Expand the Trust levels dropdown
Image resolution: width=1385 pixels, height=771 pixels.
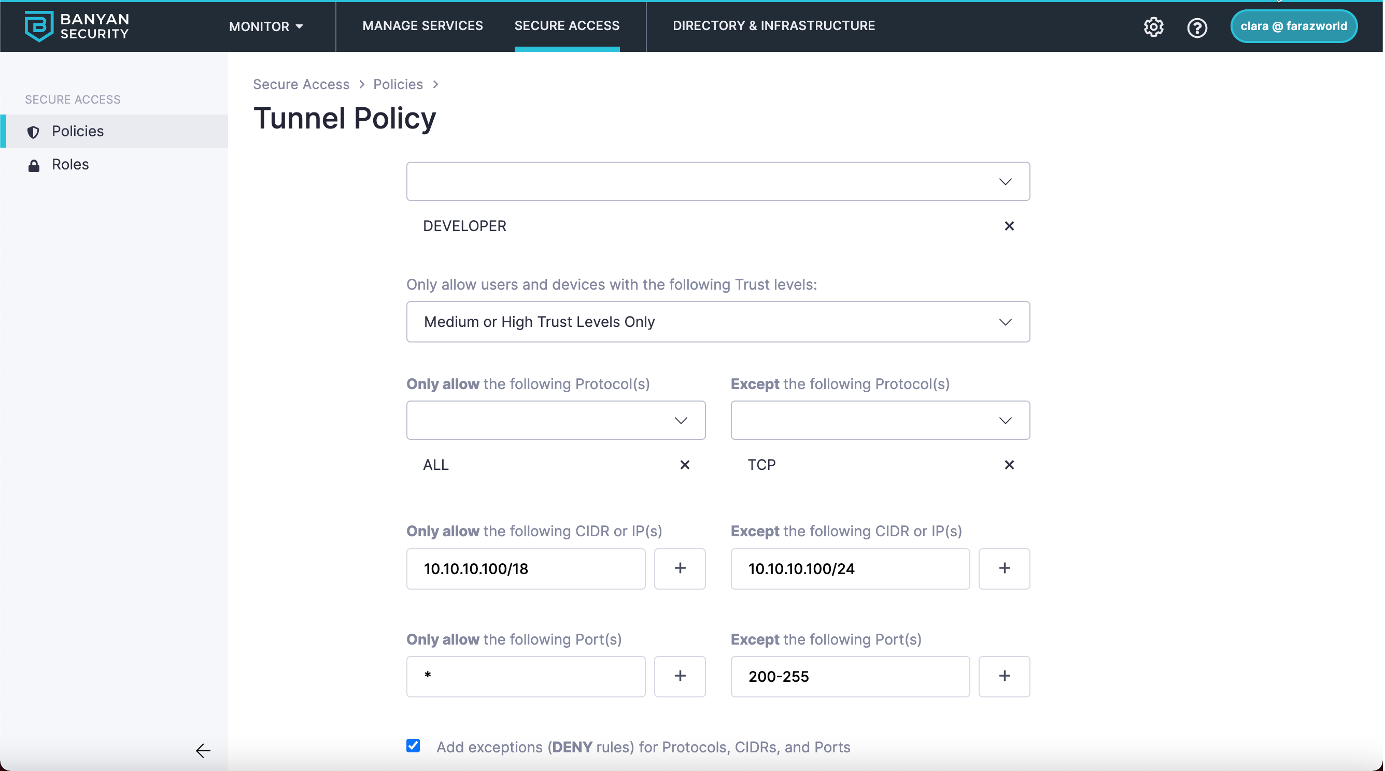(x=718, y=322)
